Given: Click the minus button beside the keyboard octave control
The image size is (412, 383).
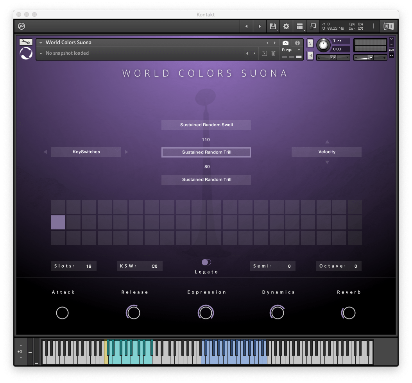Looking at the screenshot, I should tap(30, 352).
